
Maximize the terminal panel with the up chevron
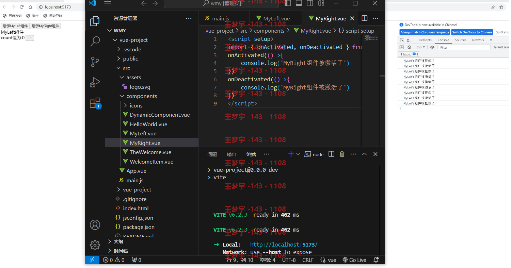click(x=364, y=154)
